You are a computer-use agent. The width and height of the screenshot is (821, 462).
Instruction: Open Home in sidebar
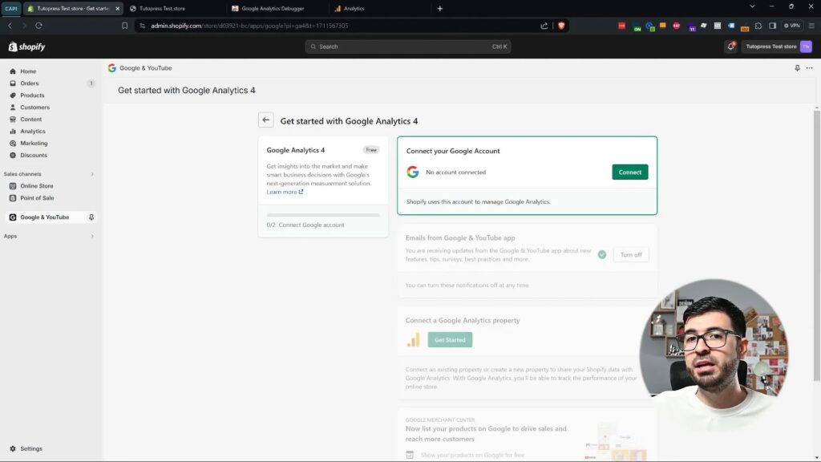click(x=28, y=71)
